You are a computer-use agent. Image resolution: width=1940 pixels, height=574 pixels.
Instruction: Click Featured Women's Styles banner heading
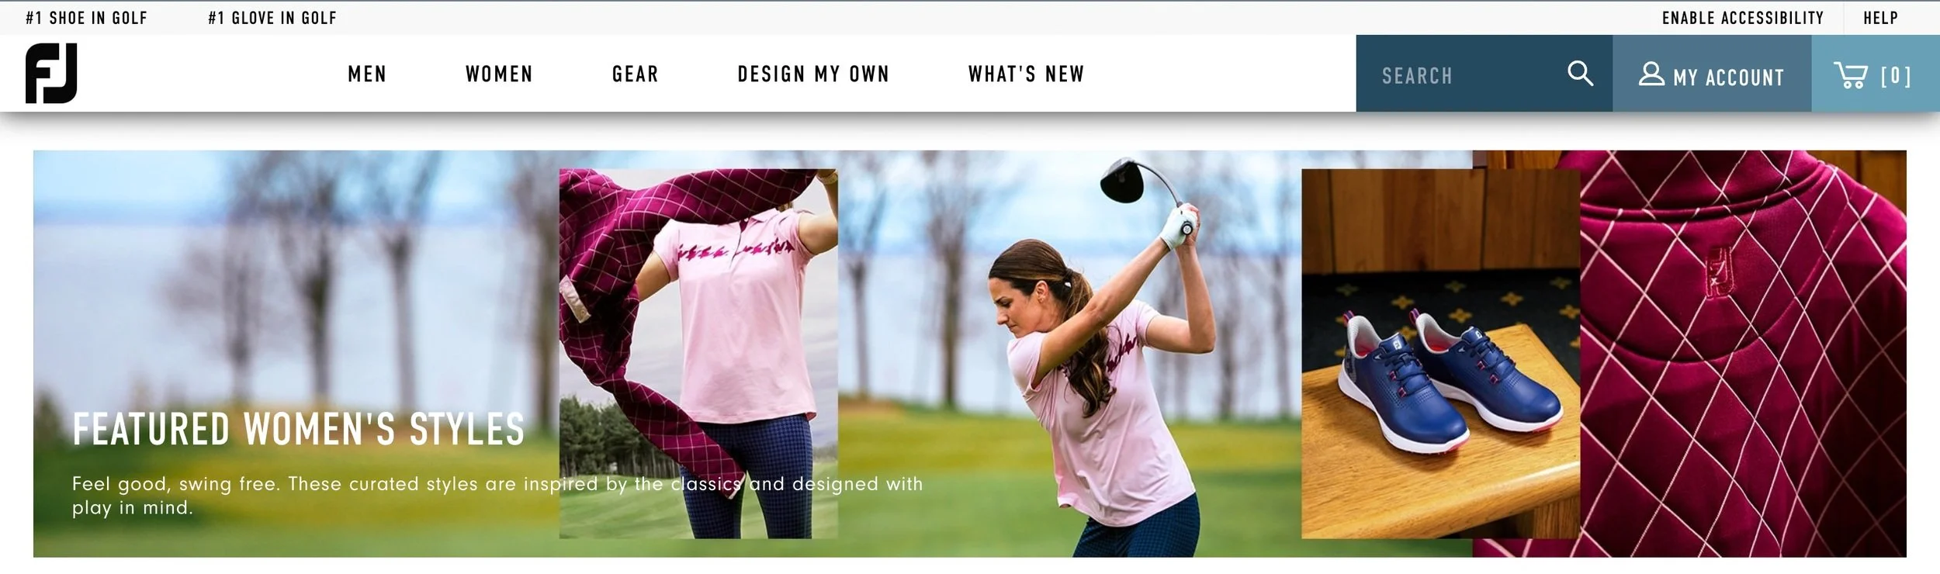click(299, 430)
